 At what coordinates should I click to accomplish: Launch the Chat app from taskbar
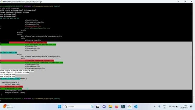[104, 107]
